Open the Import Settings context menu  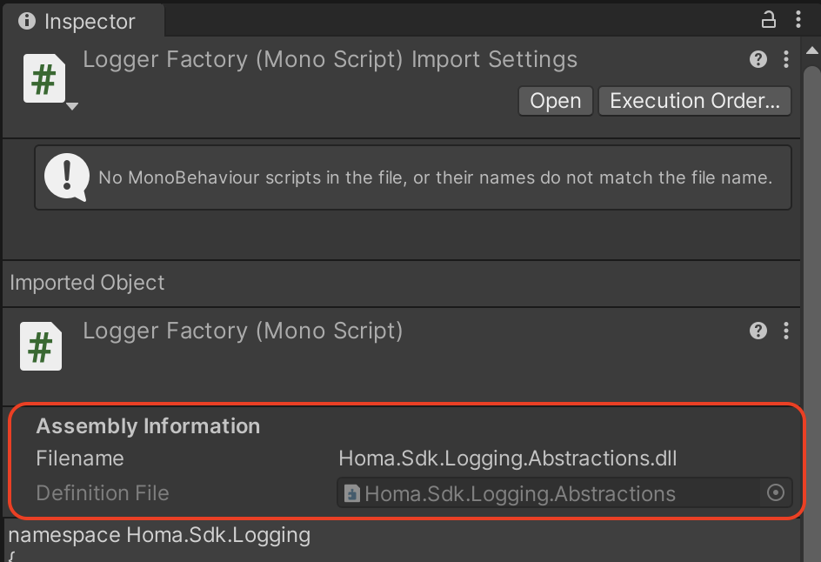coord(785,59)
